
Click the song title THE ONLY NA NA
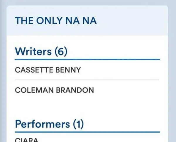pos(56,21)
